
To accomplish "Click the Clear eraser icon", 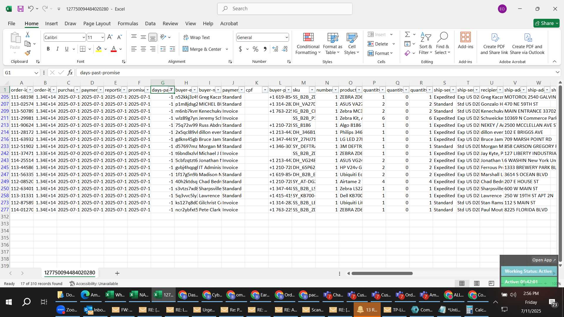I will (407, 53).
